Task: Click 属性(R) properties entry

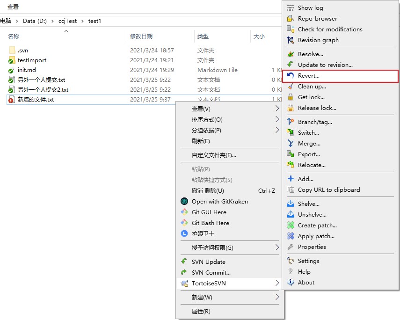Action: click(x=201, y=312)
